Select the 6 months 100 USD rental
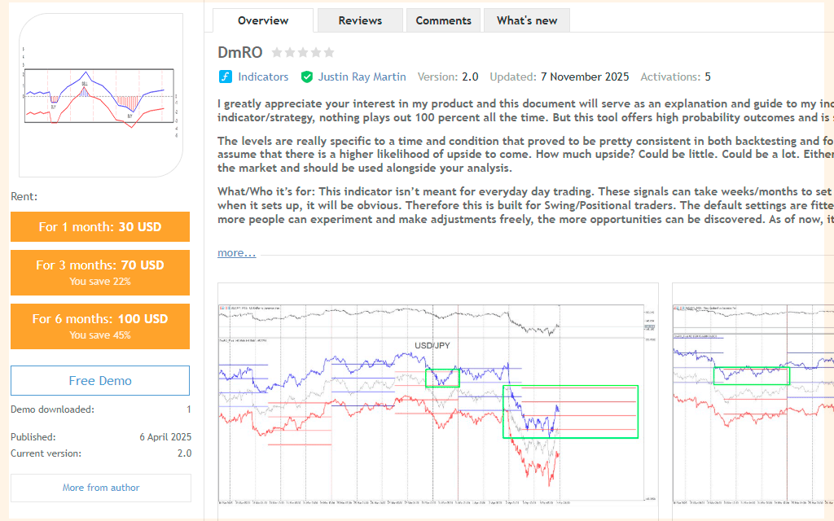This screenshot has height=521, width=834. [x=100, y=326]
